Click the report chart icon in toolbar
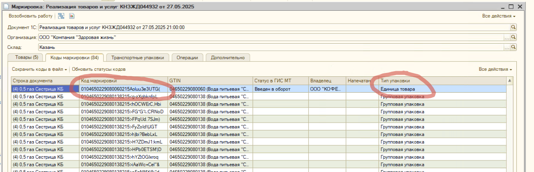Viewport: 534px width, 172px height. coord(72,16)
